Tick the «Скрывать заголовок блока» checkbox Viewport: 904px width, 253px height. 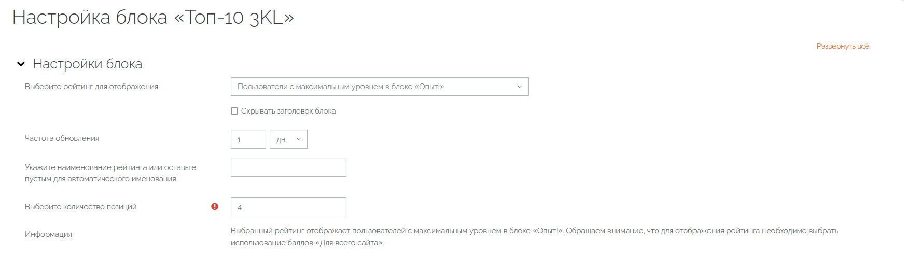[x=234, y=111]
